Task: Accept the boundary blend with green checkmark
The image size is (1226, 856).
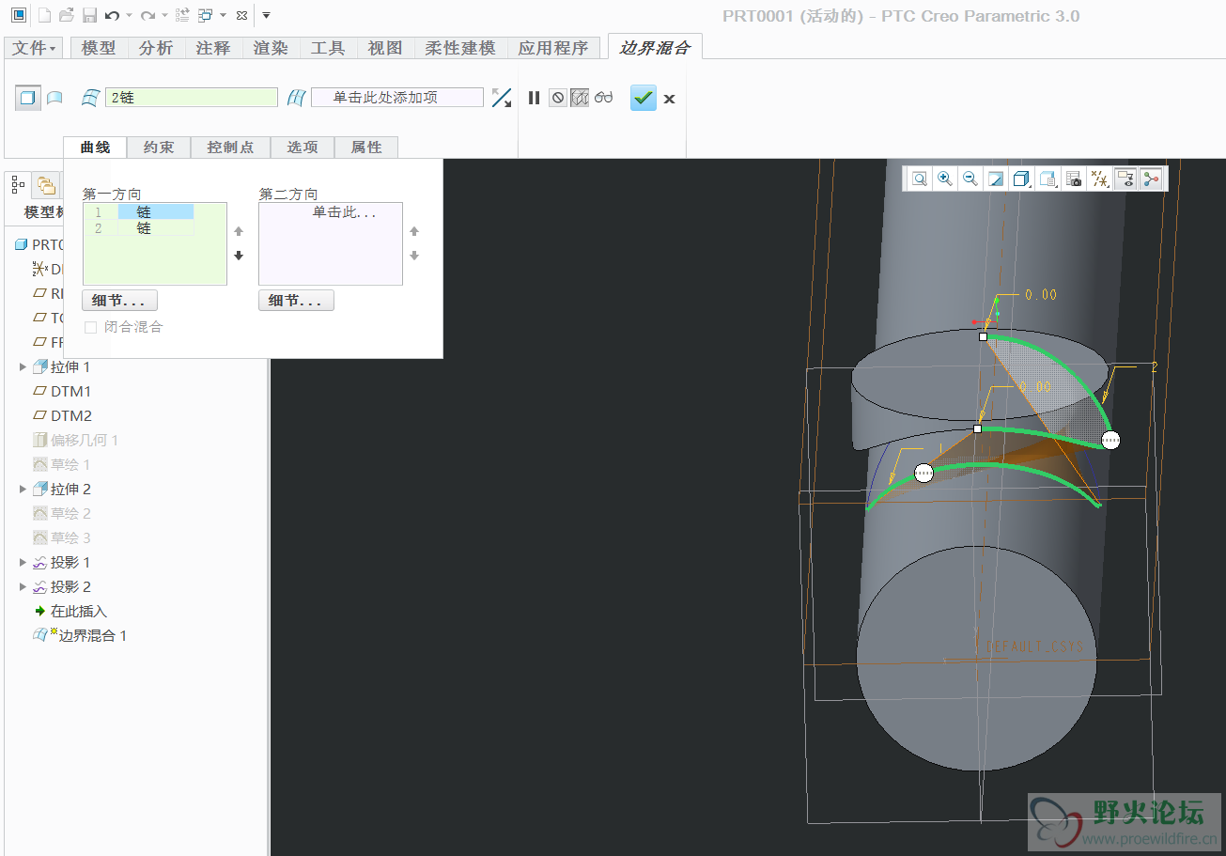Action: pos(644,98)
